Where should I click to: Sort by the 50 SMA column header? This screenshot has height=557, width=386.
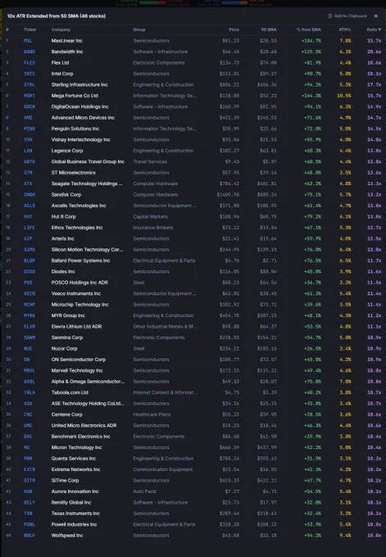(269, 29)
